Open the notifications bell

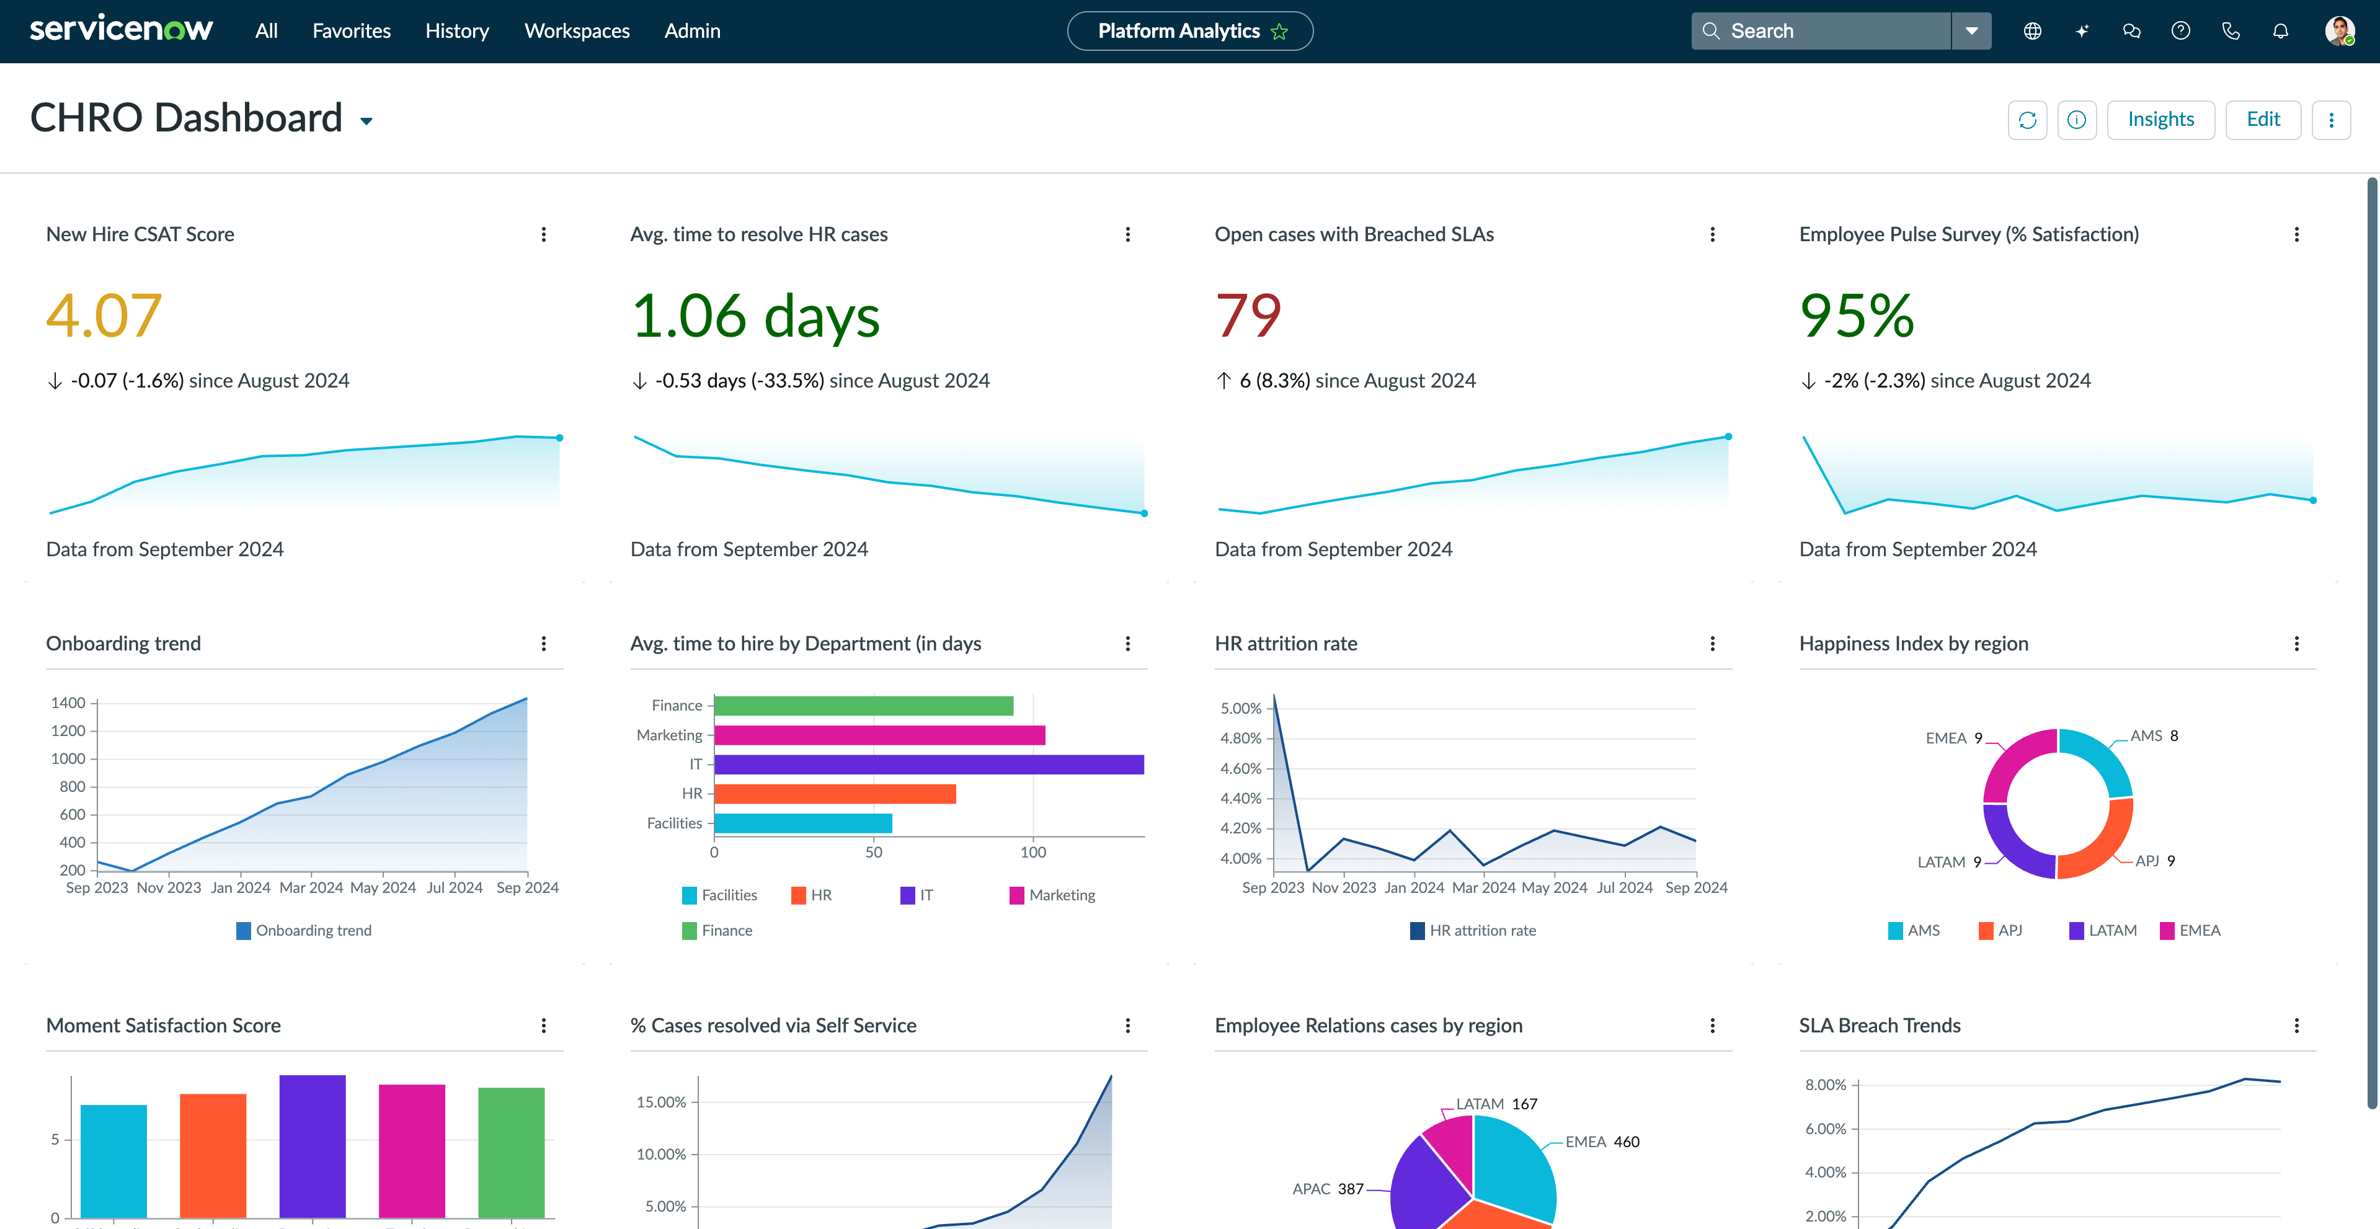click(2280, 32)
